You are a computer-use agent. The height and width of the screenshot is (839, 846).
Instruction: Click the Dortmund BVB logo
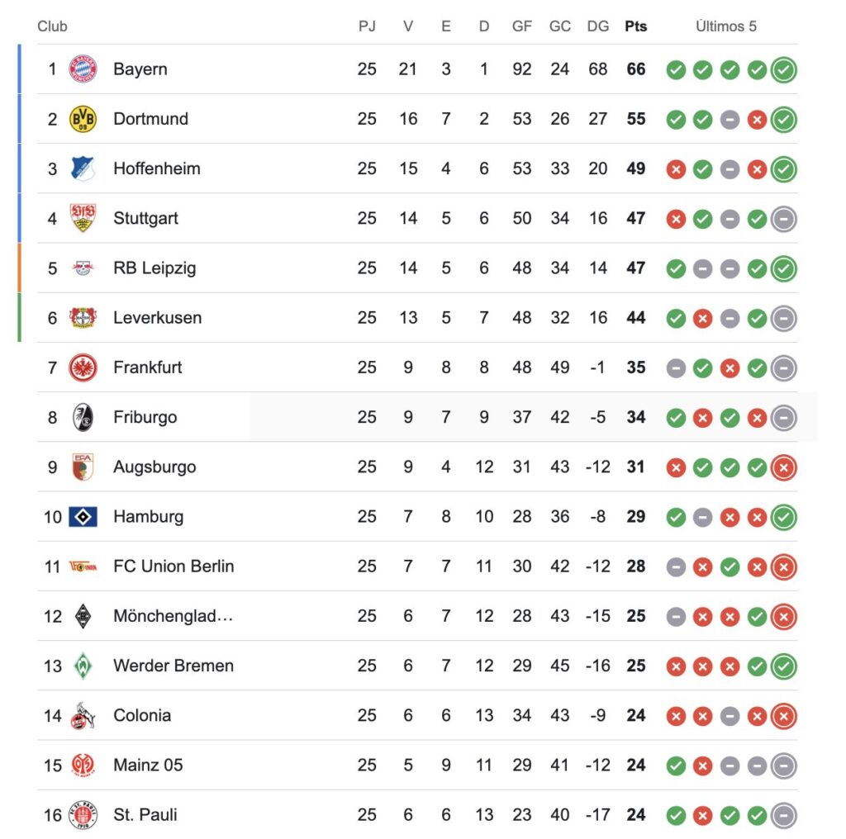pyautogui.click(x=83, y=119)
